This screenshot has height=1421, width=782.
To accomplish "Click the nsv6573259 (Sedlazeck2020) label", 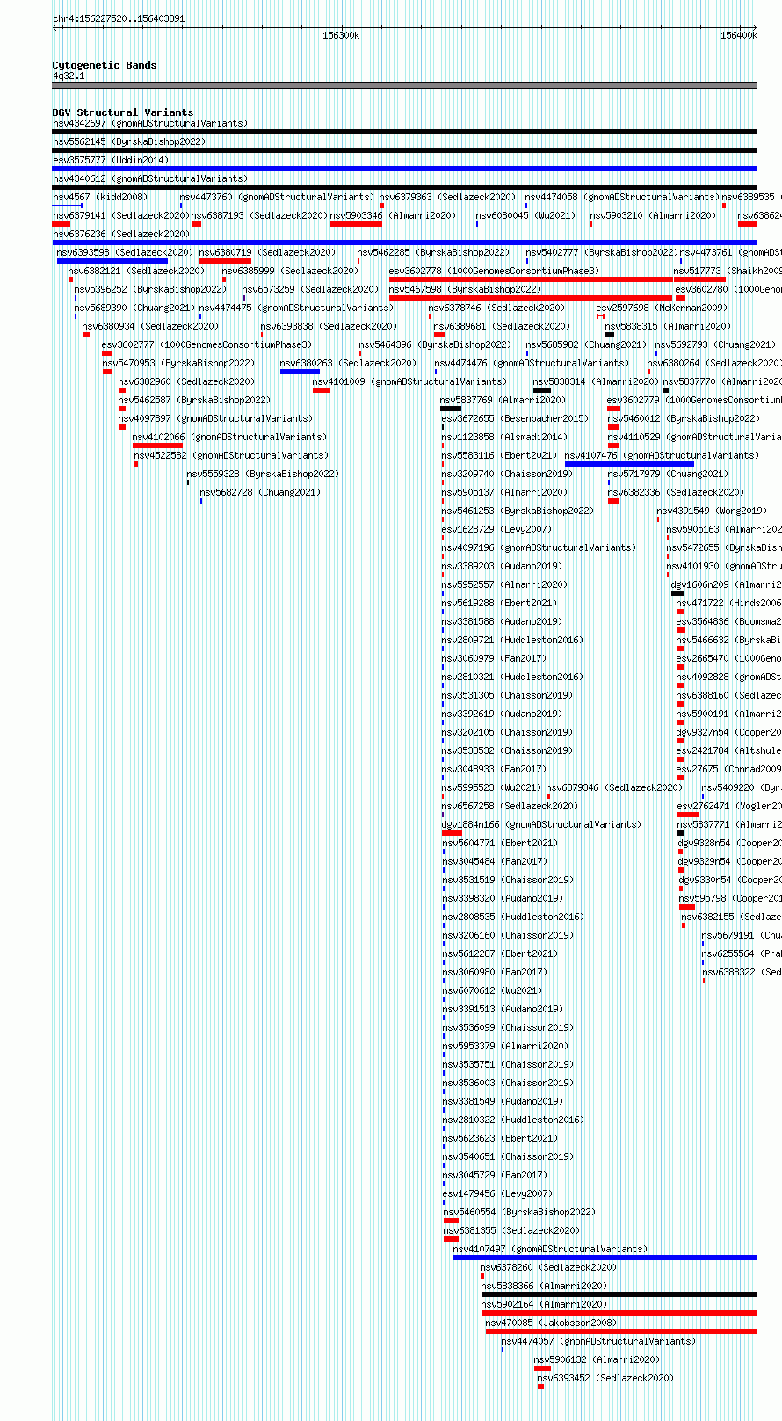I will coord(311,289).
